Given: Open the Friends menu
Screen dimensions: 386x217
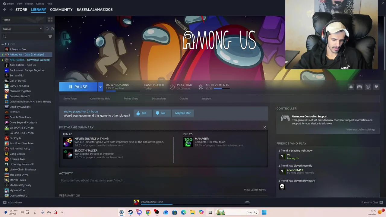Looking at the screenshot, I should coord(29,4).
